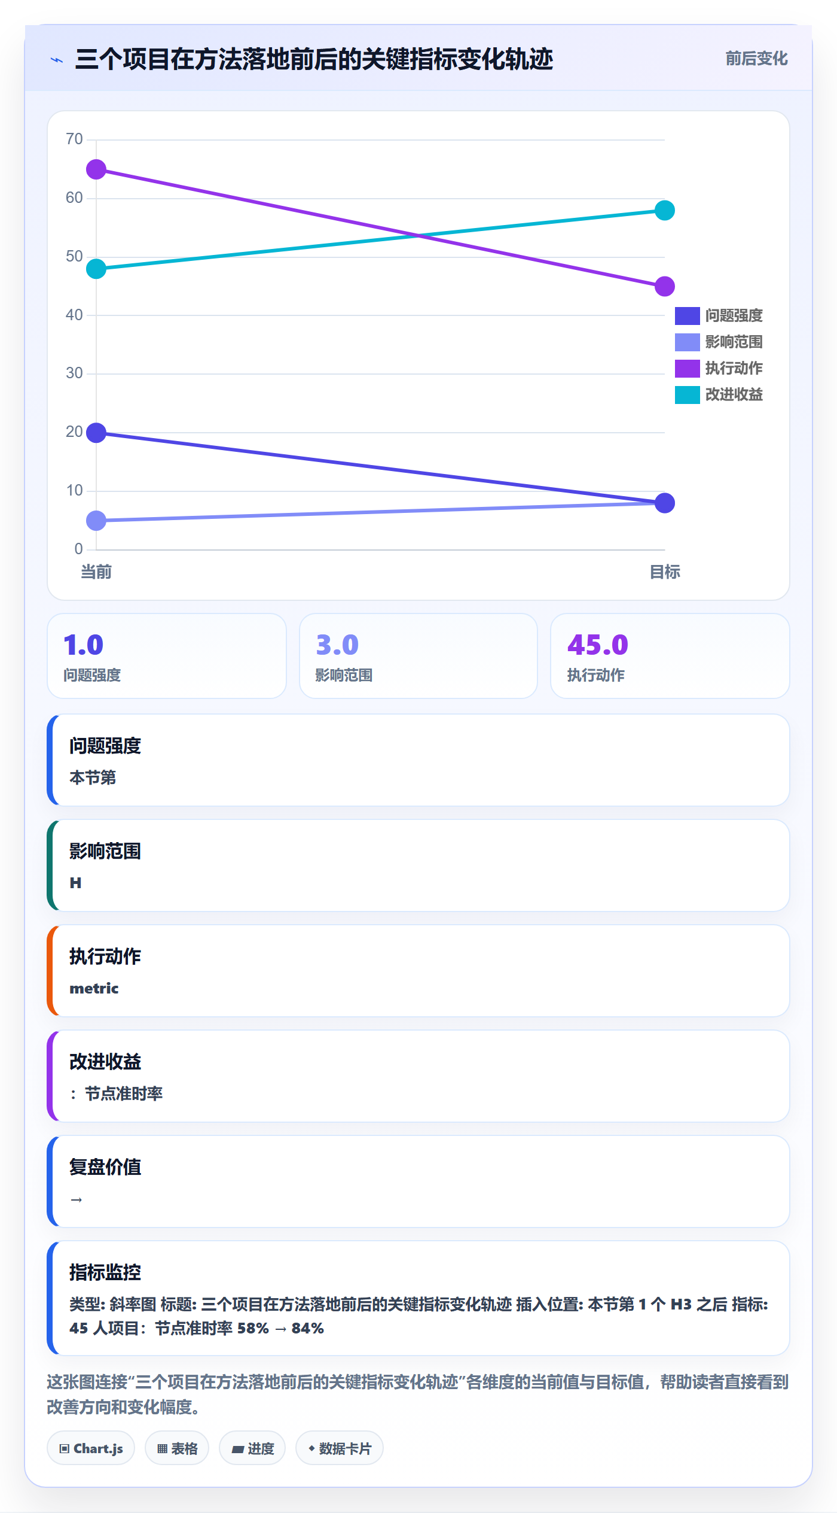Click the caption paragraph starting 这张图连接

[418, 1394]
